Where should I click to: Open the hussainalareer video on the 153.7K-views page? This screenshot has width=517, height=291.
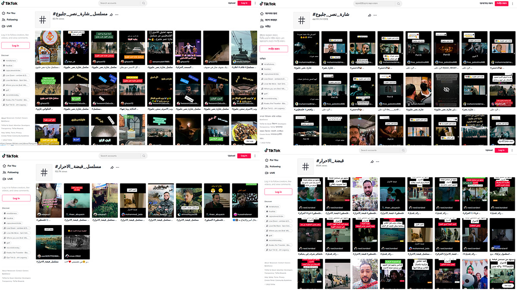coord(245,200)
